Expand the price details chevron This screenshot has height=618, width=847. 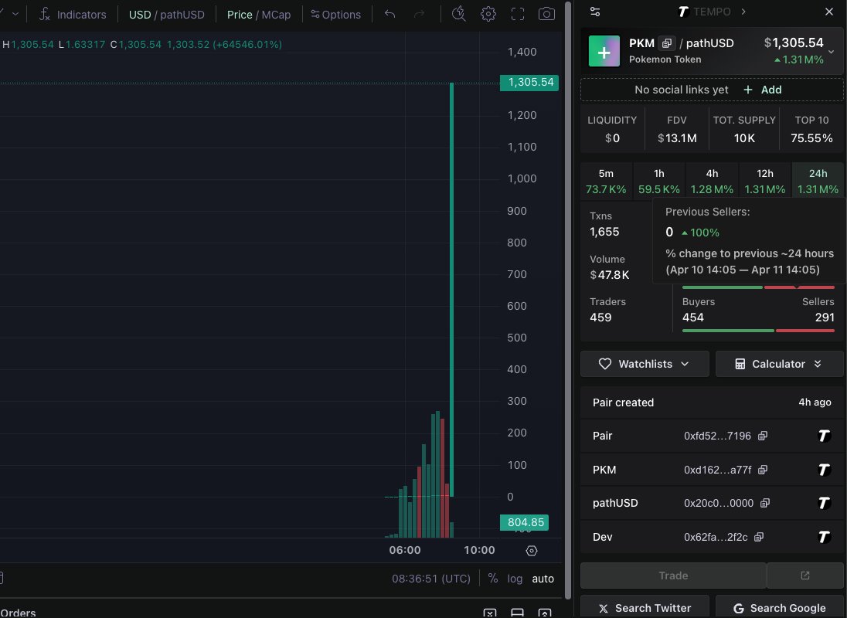coord(832,52)
